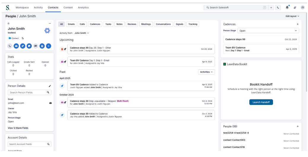Click in the Search Salesloft field
This screenshot has height=157, width=308.
[x=235, y=8]
